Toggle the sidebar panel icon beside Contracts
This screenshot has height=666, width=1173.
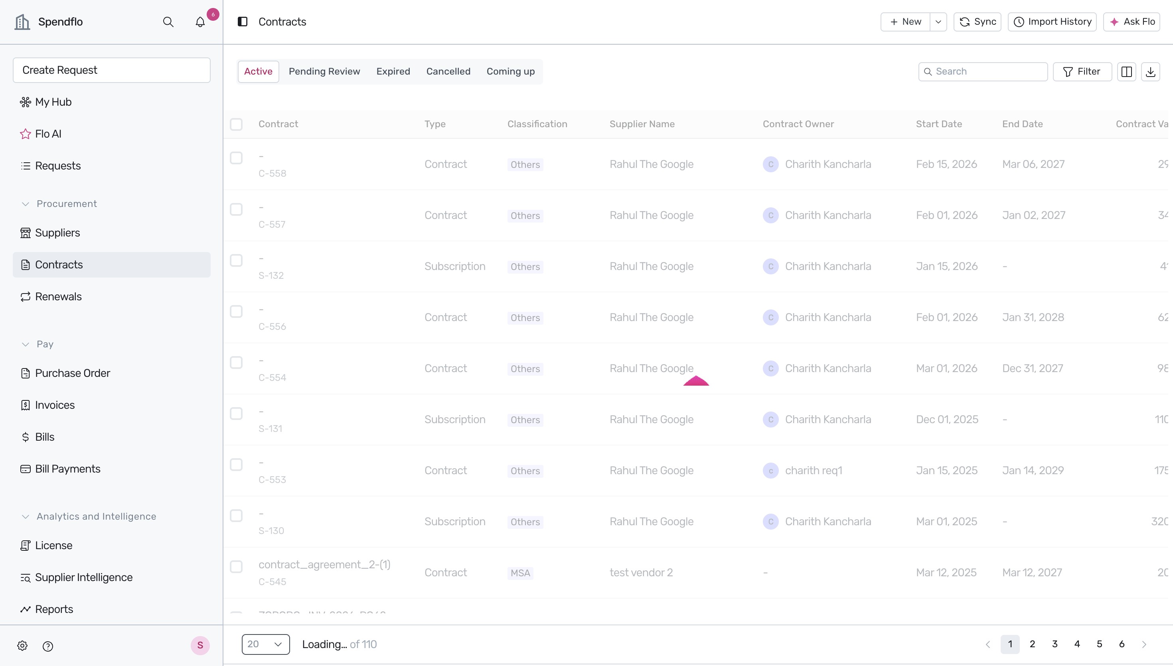click(243, 22)
